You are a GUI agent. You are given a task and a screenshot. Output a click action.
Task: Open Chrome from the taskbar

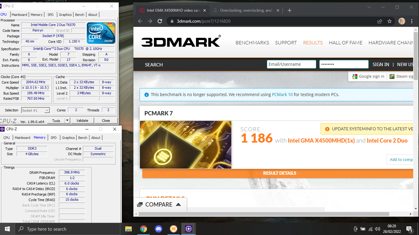(143, 229)
